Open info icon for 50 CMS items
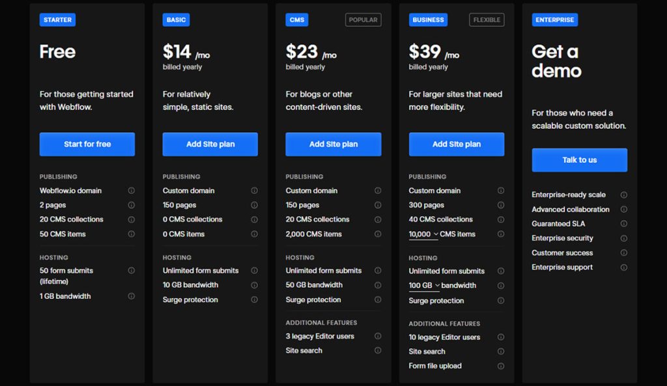The image size is (667, 386). (132, 234)
